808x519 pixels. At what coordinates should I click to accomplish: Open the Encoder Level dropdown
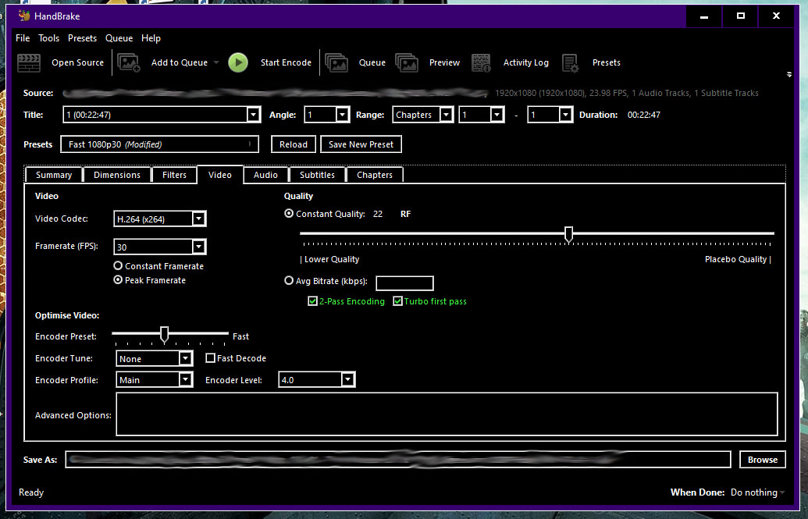[x=348, y=380]
